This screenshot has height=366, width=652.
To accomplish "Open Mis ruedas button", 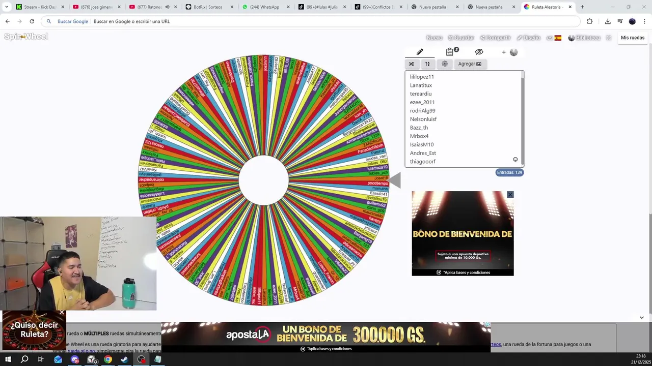I will (x=633, y=38).
